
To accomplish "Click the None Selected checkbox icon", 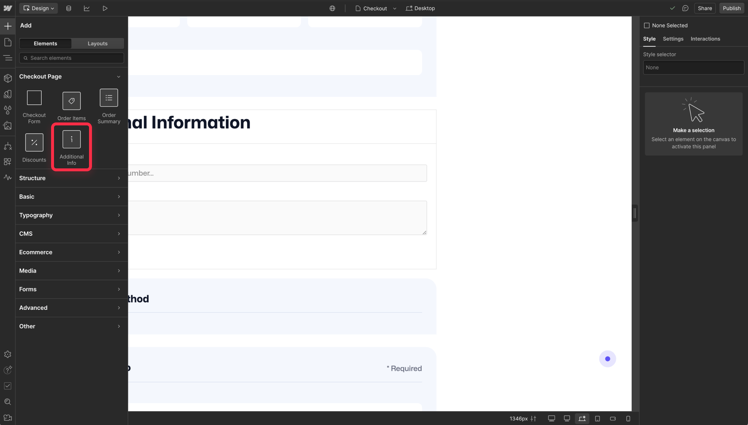I will 647,26.
